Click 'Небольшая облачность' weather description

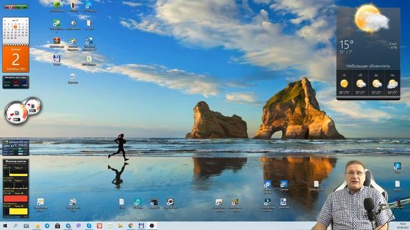(x=368, y=66)
